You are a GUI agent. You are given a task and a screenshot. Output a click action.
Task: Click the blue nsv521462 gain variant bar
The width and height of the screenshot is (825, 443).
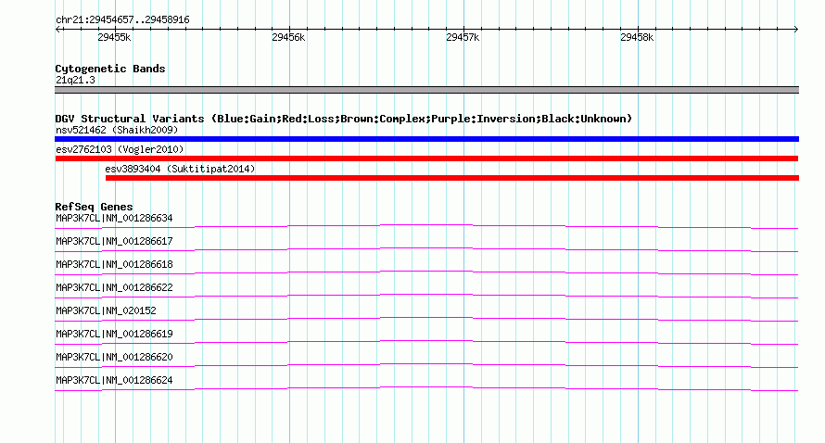(426, 139)
